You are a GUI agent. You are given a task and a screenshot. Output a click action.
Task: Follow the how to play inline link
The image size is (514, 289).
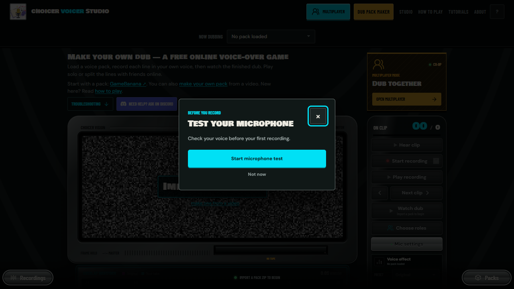click(x=108, y=91)
